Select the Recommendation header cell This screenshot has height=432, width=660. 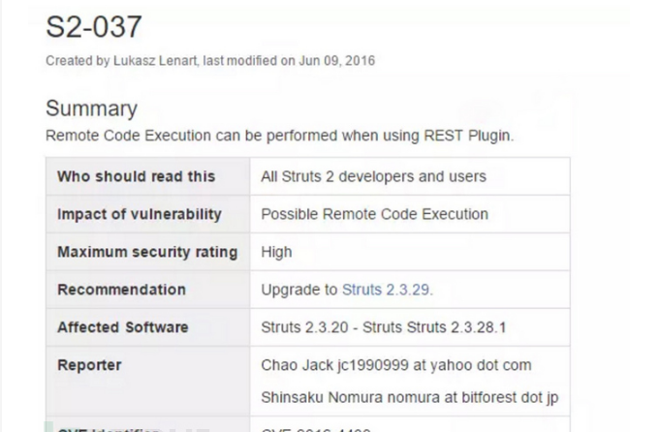[147, 290]
